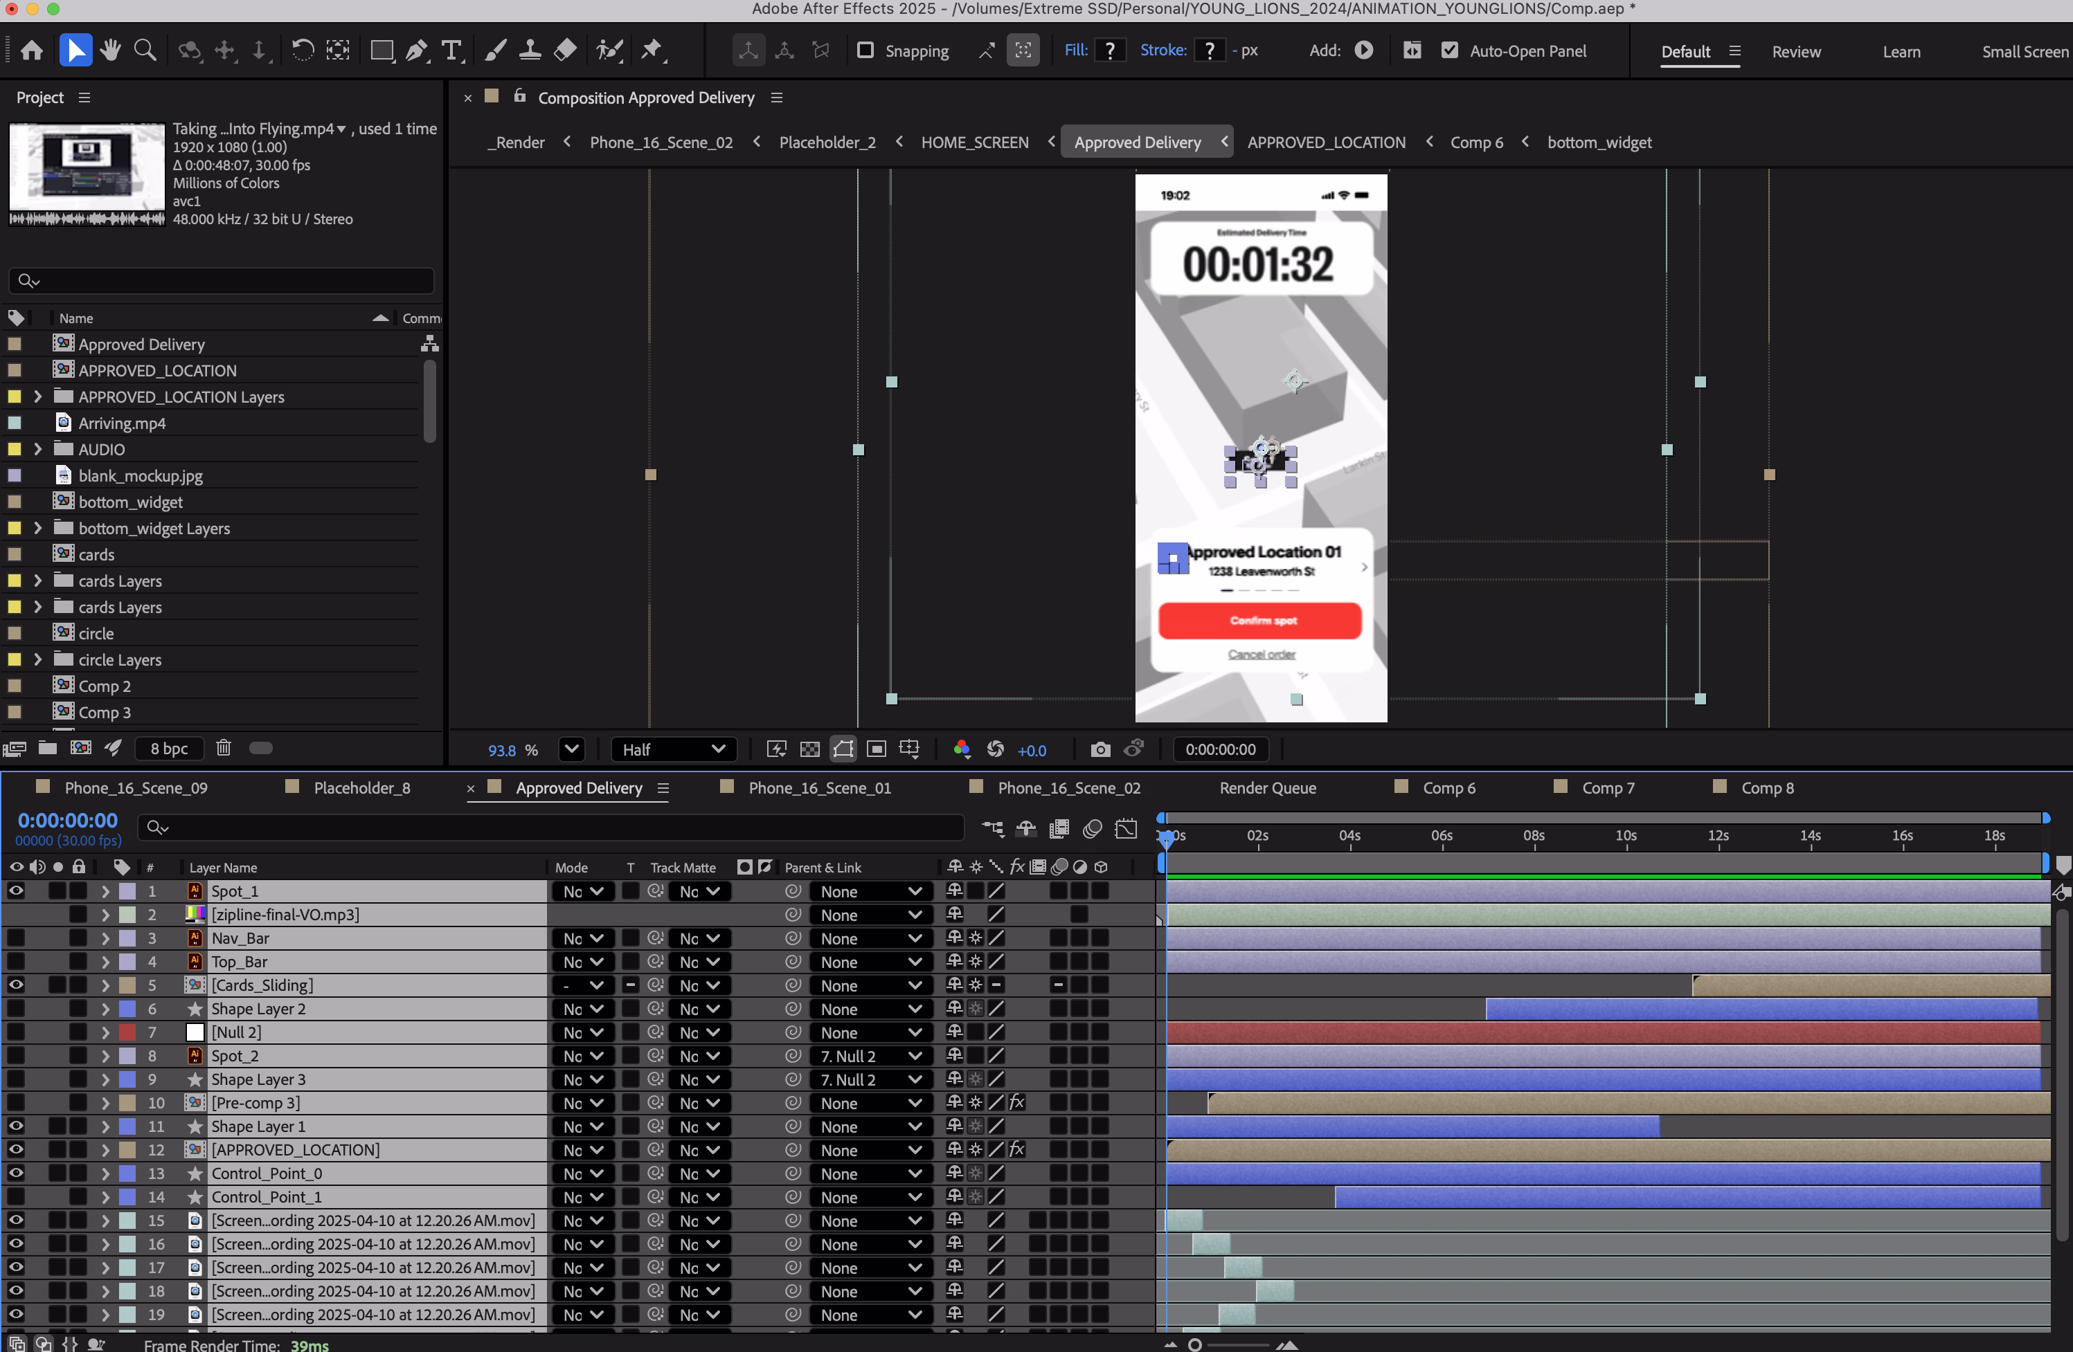Switch to the Comp 7 timeline tab
Screen dimensions: 2073x1352
click(1607, 788)
